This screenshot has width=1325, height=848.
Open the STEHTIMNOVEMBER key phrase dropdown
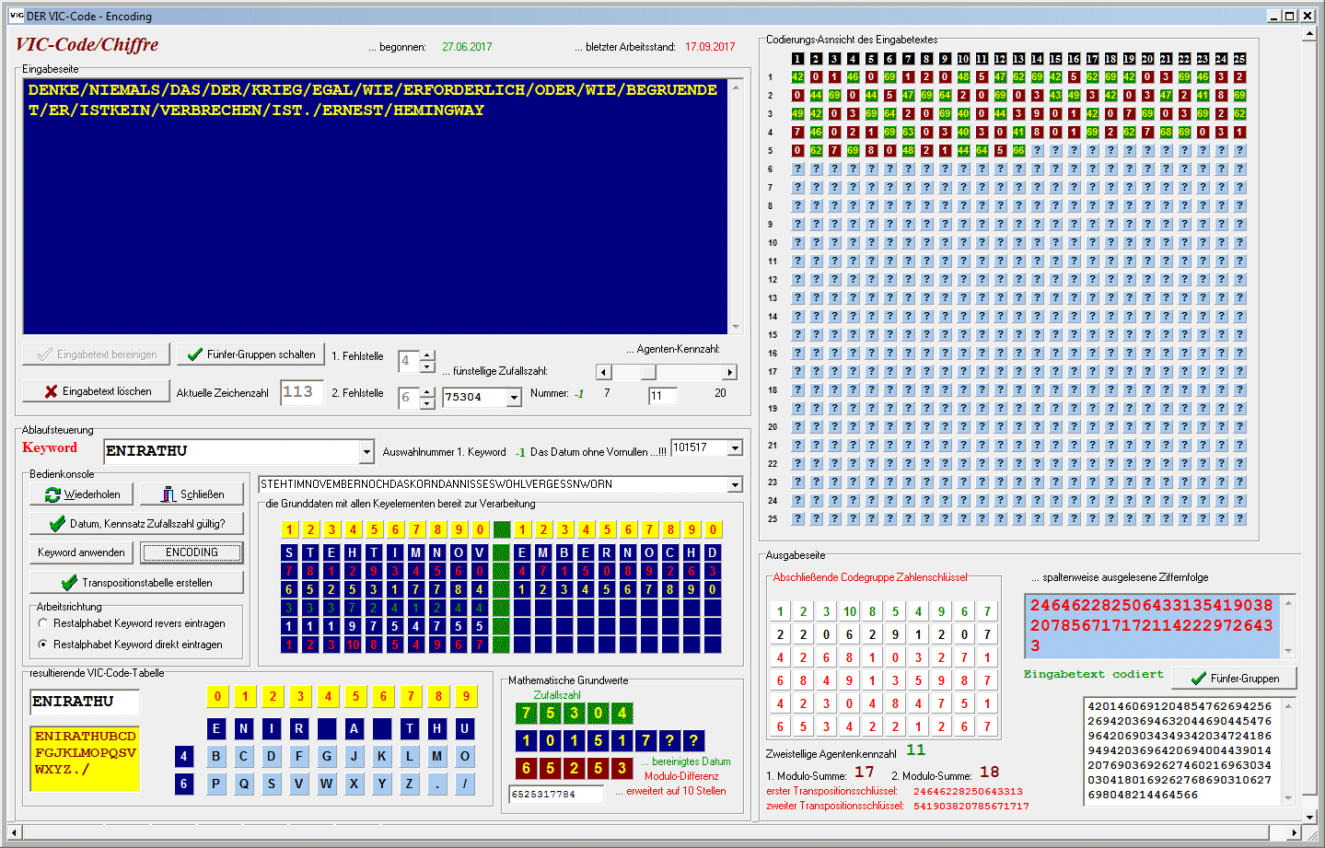735,484
